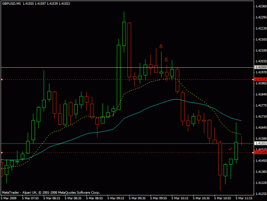Click red price tag of lower dashed line

pyautogui.click(x=261, y=152)
